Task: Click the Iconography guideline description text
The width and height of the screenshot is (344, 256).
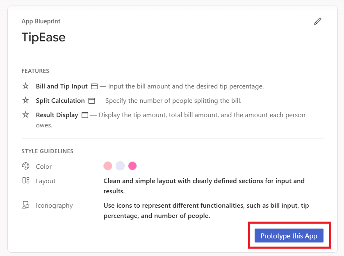Action: 206,211
